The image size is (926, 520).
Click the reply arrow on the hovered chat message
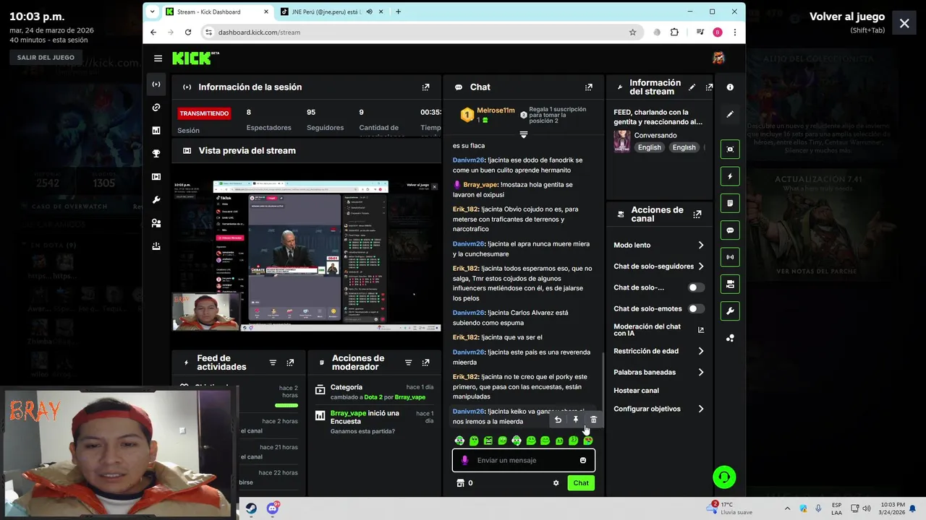pyautogui.click(x=558, y=420)
